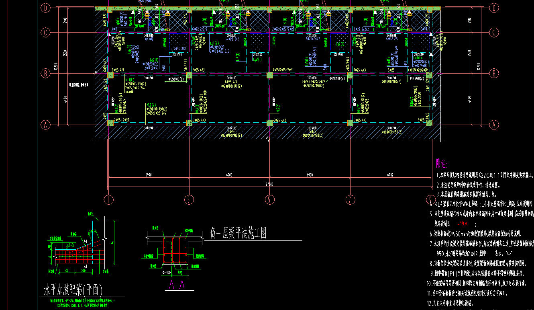Pick axis bubble D on right side
The height and width of the screenshot is (310, 534).
(494, 8)
